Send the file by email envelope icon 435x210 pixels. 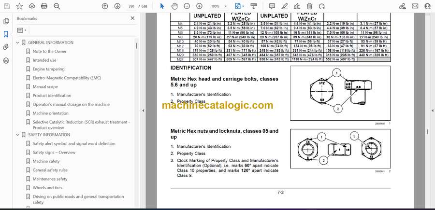coord(415,6)
